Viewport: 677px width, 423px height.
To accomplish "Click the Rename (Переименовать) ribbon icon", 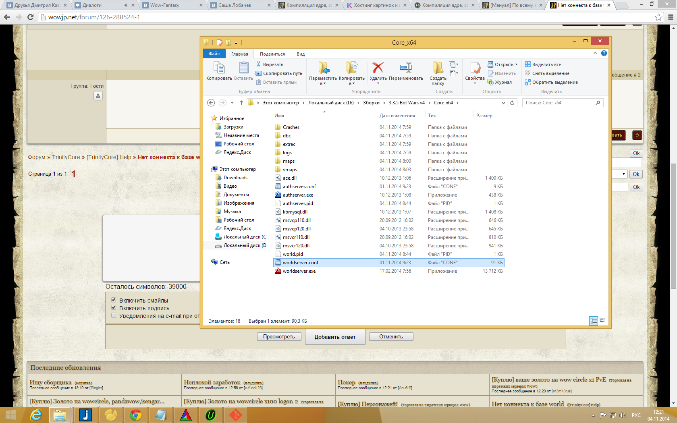I will (406, 68).
